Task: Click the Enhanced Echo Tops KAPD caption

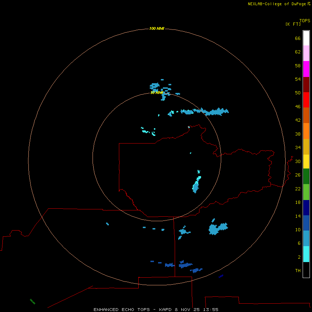Action: 156,310
